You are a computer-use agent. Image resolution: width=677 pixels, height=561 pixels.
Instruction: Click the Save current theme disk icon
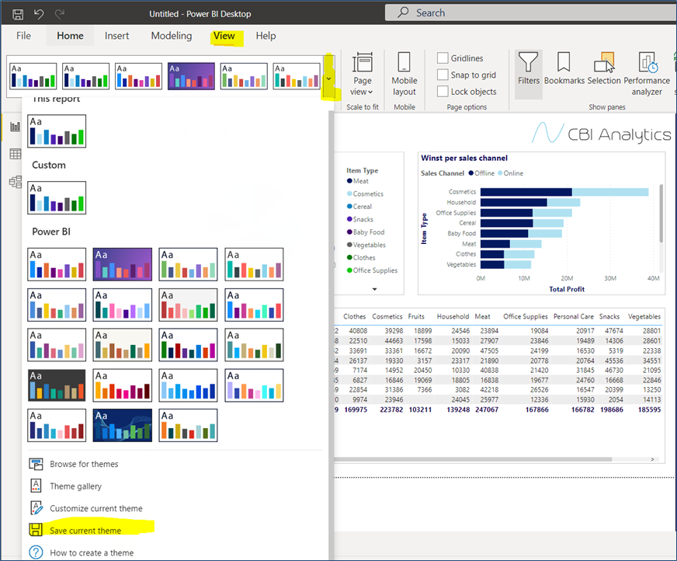tap(36, 530)
